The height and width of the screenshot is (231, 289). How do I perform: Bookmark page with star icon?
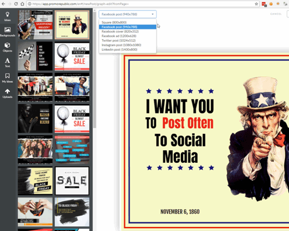click(x=256, y=4)
